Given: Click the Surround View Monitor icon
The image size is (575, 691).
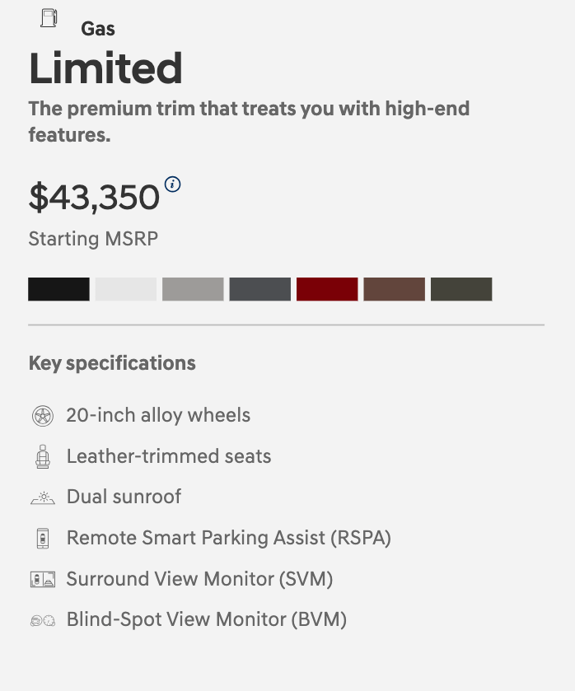Looking at the screenshot, I should coord(43,579).
